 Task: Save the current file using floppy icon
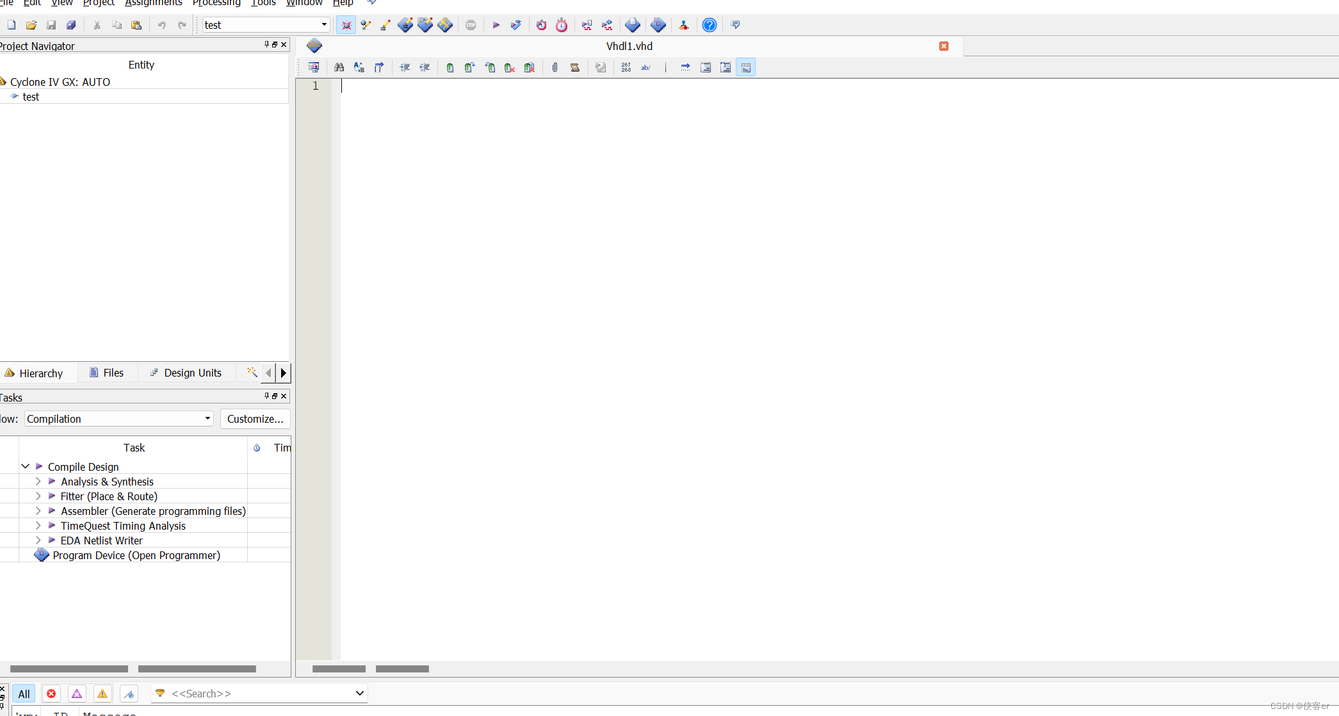[51, 25]
